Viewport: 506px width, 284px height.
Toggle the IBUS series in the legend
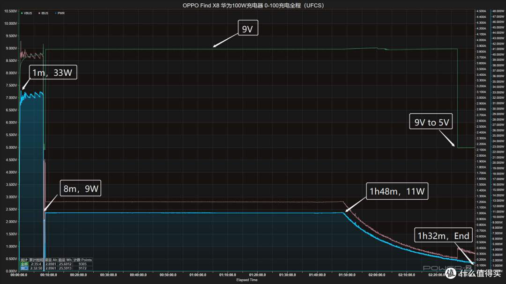click(43, 13)
